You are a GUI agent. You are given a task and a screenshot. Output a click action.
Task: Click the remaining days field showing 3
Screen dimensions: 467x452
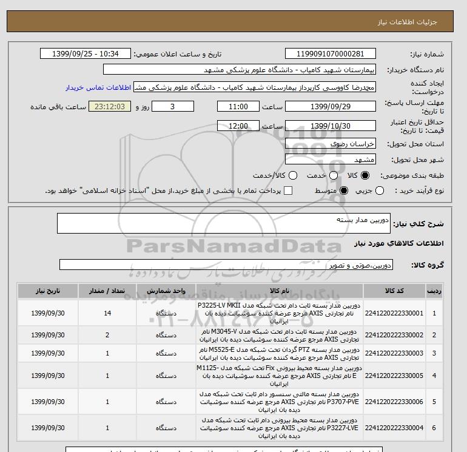point(173,106)
